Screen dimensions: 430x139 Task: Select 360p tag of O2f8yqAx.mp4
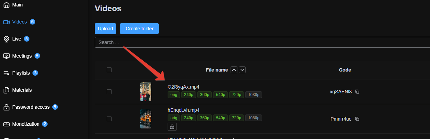[204, 95]
